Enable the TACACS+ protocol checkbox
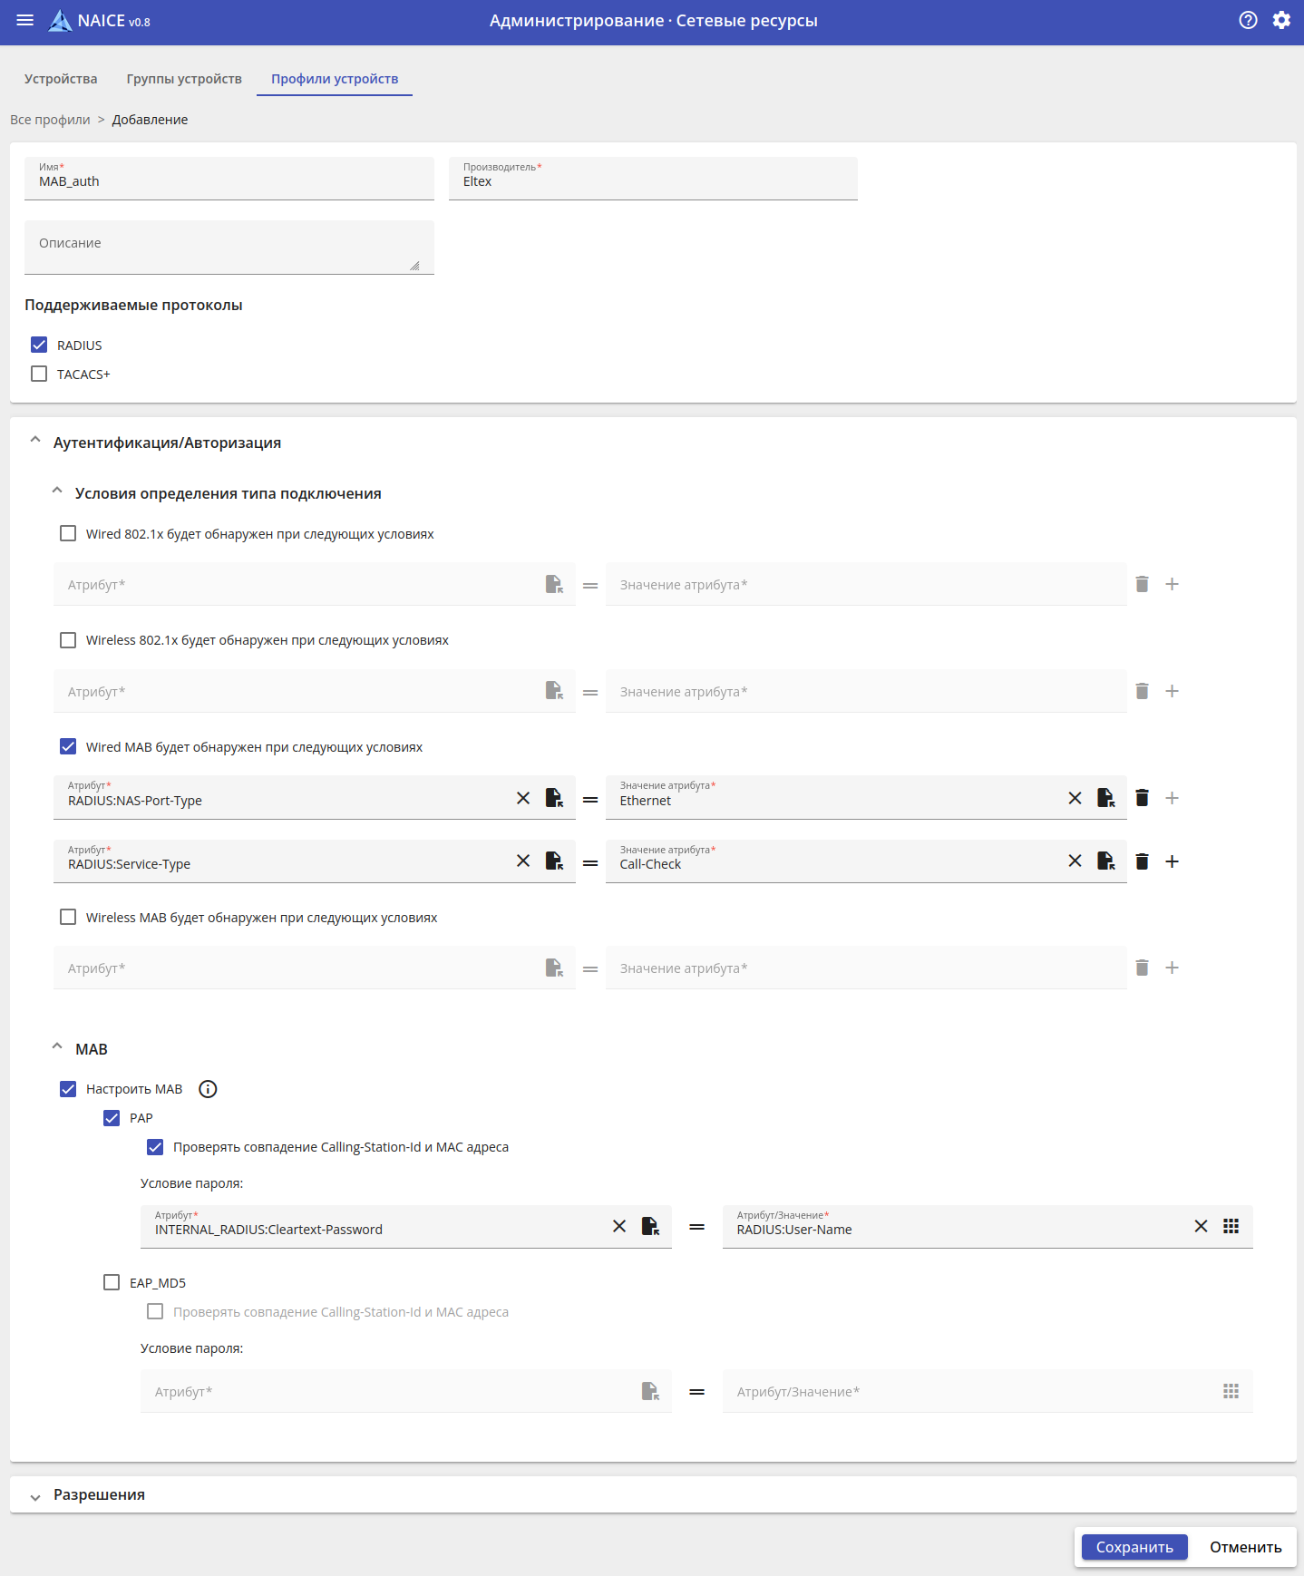Screen dimensions: 1304x1576 click(39, 374)
